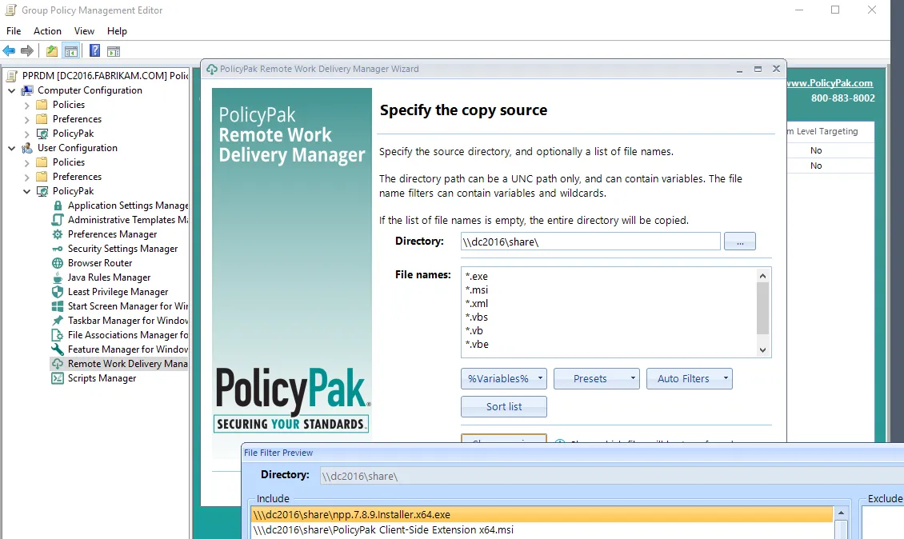Open the Auto Filters dropdown
904x539 pixels.
coord(690,379)
